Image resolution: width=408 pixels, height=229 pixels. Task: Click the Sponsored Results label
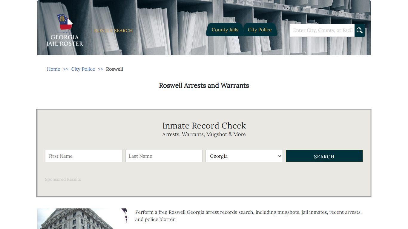(x=63, y=179)
